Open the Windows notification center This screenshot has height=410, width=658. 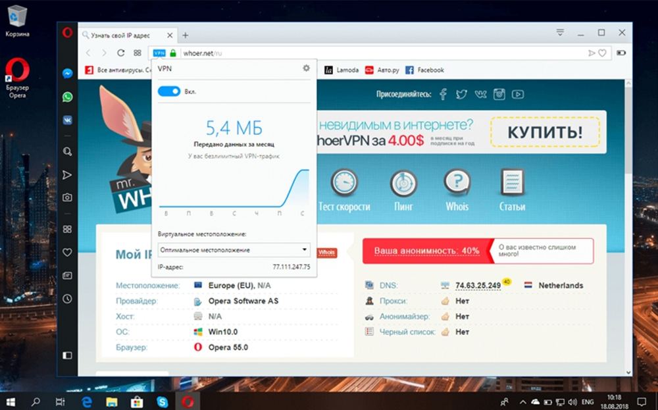click(642, 401)
